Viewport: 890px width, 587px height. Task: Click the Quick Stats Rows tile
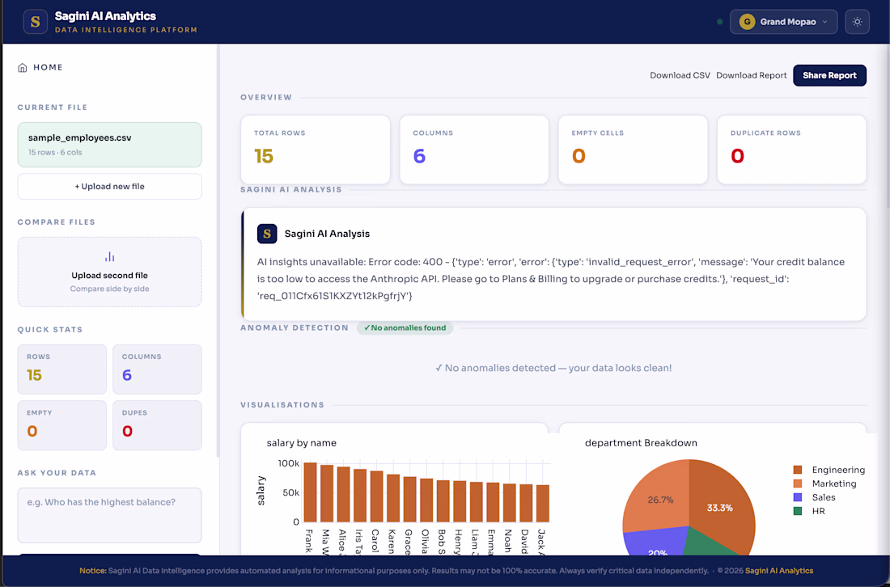[x=61, y=370]
